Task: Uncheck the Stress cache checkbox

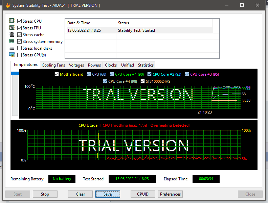Action: click(x=20, y=35)
